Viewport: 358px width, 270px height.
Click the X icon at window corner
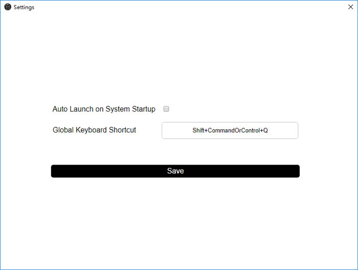point(350,7)
